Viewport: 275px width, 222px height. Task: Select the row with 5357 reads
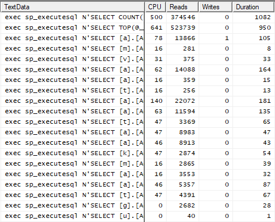(x=137, y=185)
